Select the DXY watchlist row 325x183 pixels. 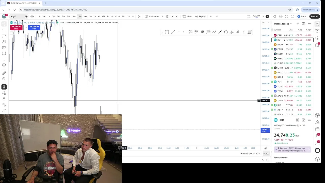coord(292,105)
